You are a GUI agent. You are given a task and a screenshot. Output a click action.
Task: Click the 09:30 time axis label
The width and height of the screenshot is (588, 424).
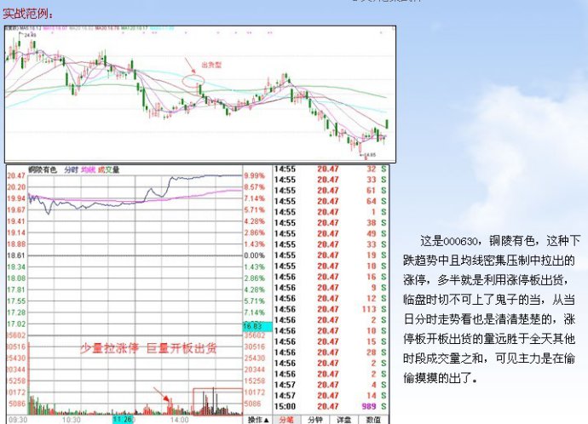(18, 420)
